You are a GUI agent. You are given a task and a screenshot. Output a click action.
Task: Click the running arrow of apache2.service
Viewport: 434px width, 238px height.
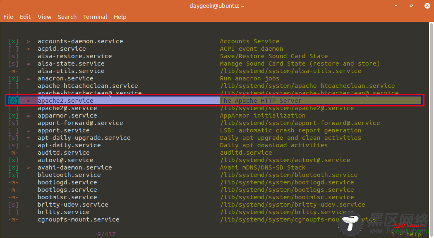pyautogui.click(x=28, y=101)
